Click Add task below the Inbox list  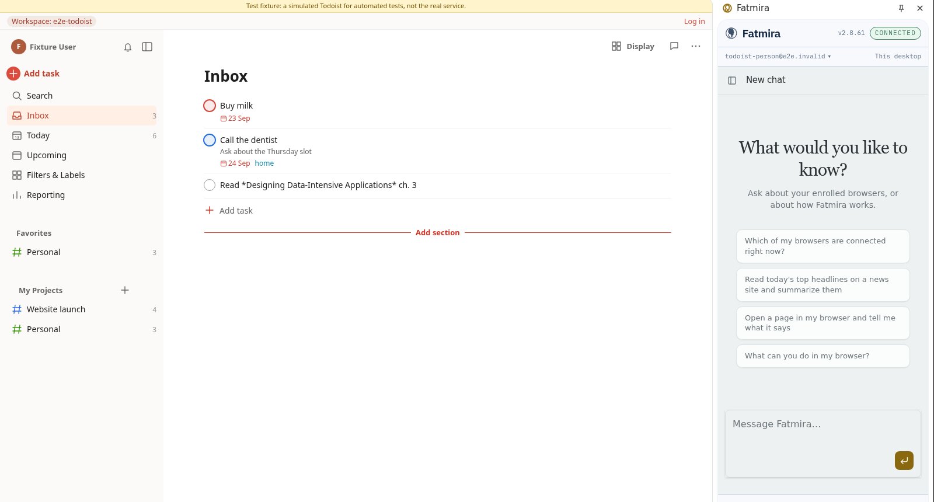229,211
